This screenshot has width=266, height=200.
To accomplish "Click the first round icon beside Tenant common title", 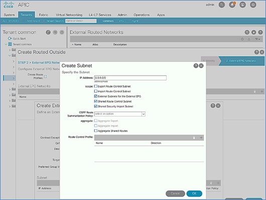I will point(48,32).
